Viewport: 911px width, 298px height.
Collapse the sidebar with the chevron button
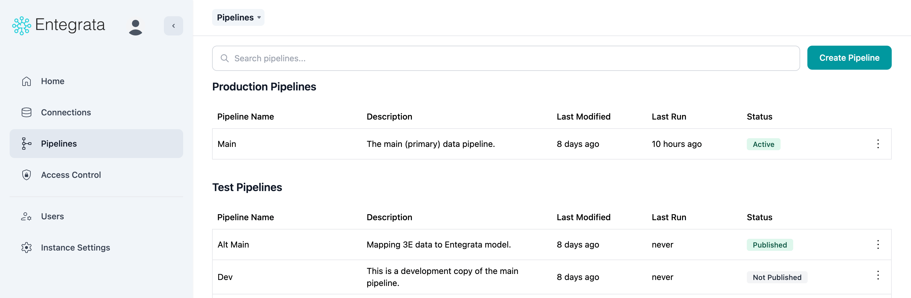pos(173,26)
